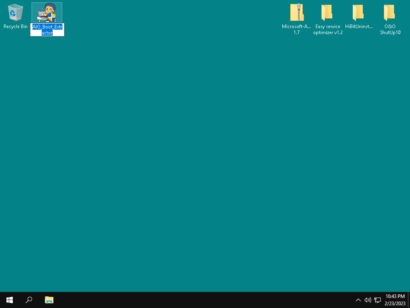The height and width of the screenshot is (308, 410).
Task: Select the Recycle Bin desktop icon
Action: pyautogui.click(x=15, y=13)
